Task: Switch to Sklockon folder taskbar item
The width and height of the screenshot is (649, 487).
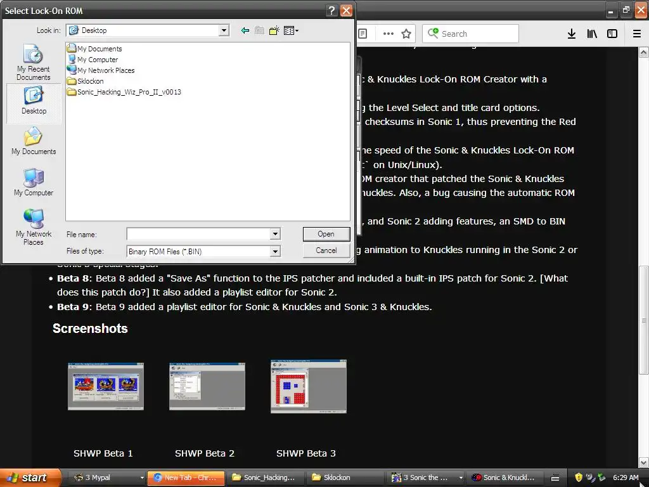Action: pyautogui.click(x=345, y=477)
